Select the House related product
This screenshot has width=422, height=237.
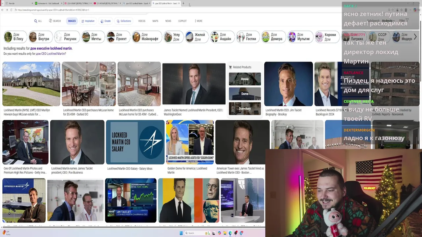[x=245, y=79]
